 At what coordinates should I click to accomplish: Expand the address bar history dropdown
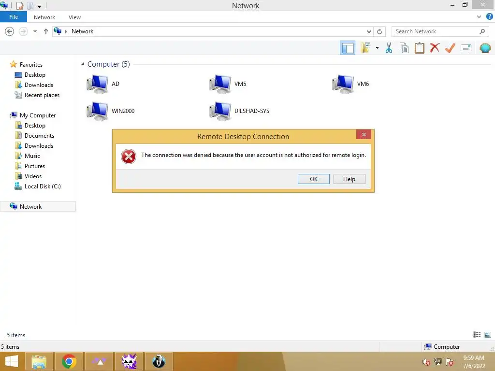(x=369, y=31)
